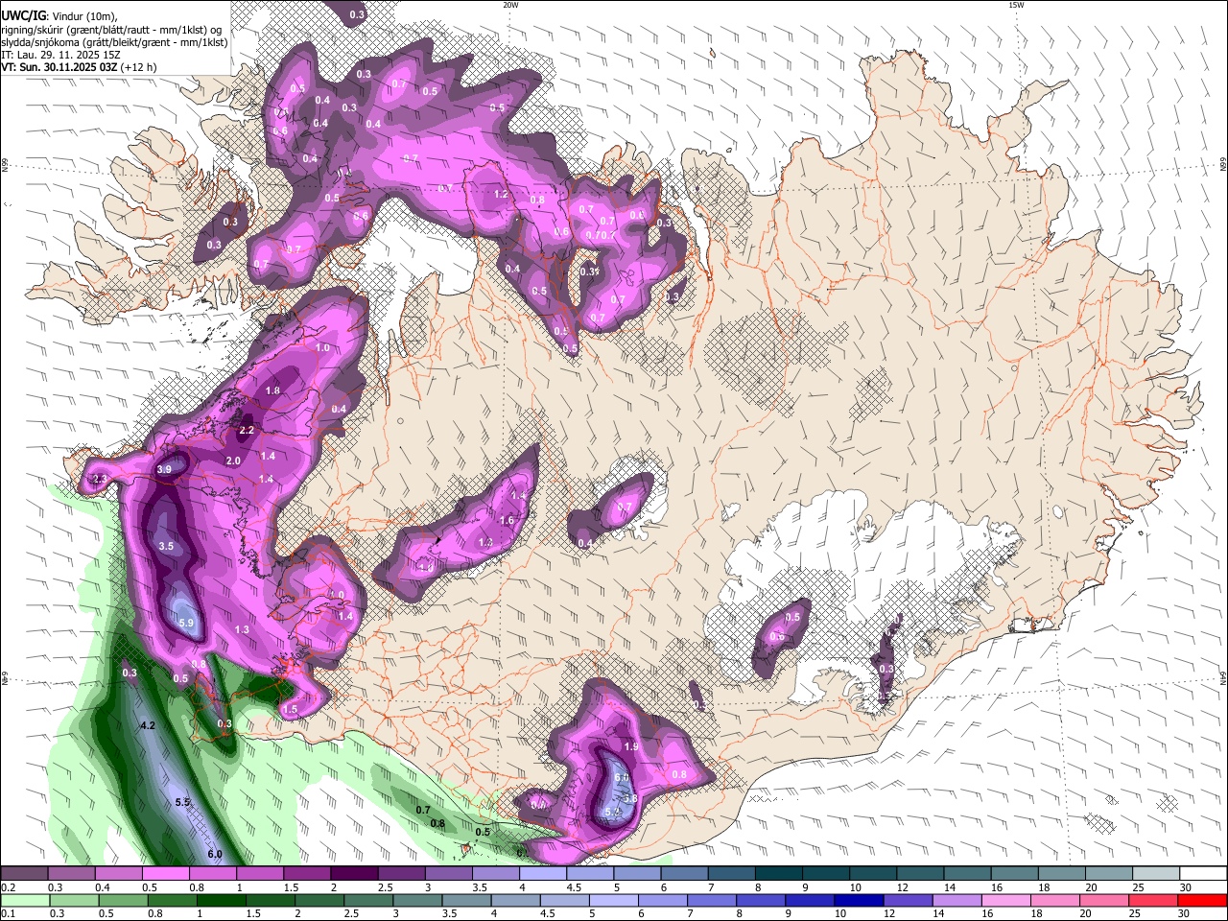Click the map value label '2.2'
Viewport: 1228px width, 921px height.
tap(247, 430)
